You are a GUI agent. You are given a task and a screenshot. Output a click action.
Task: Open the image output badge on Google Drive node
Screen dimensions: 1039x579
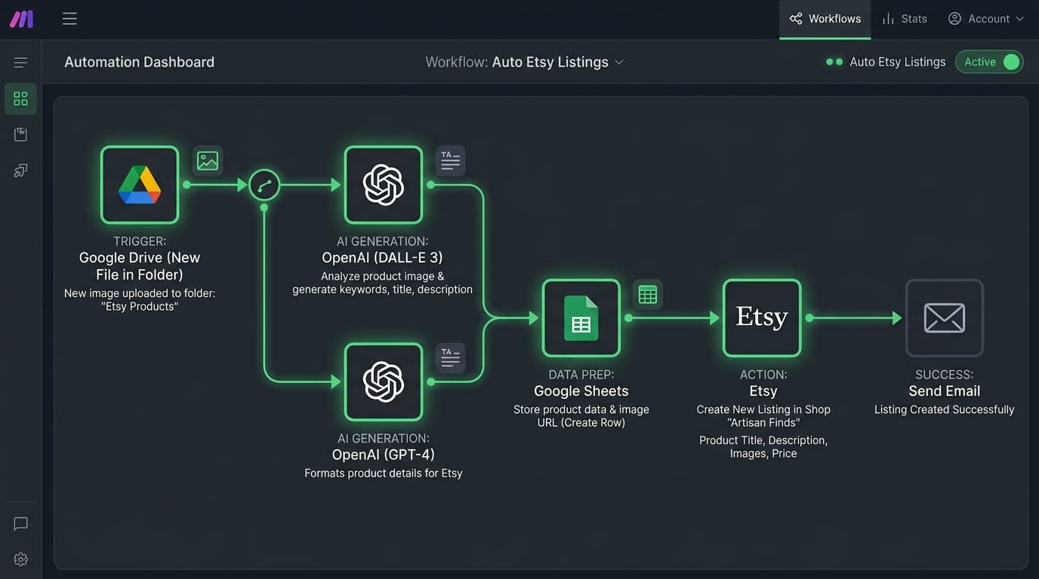pyautogui.click(x=207, y=160)
